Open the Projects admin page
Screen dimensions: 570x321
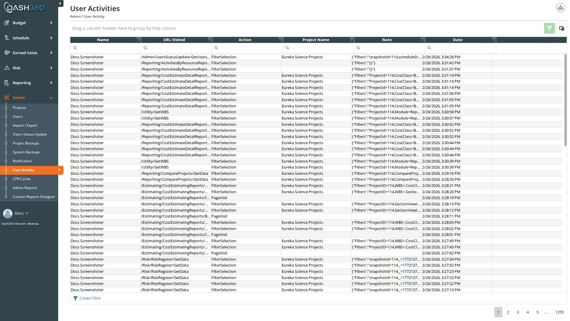(19, 108)
